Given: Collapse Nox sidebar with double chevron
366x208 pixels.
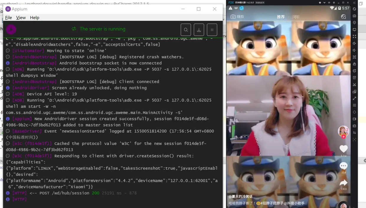Looking at the screenshot, I should 354,3.
